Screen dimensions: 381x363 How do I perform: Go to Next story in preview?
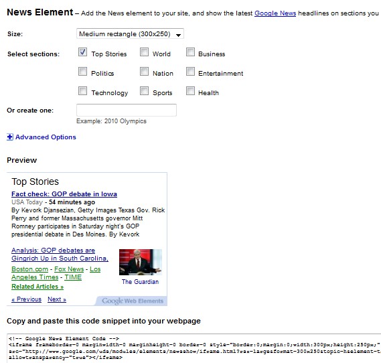(57, 299)
